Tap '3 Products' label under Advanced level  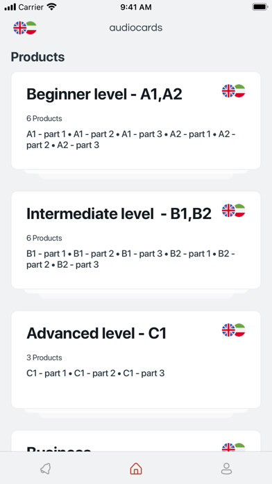pos(44,357)
